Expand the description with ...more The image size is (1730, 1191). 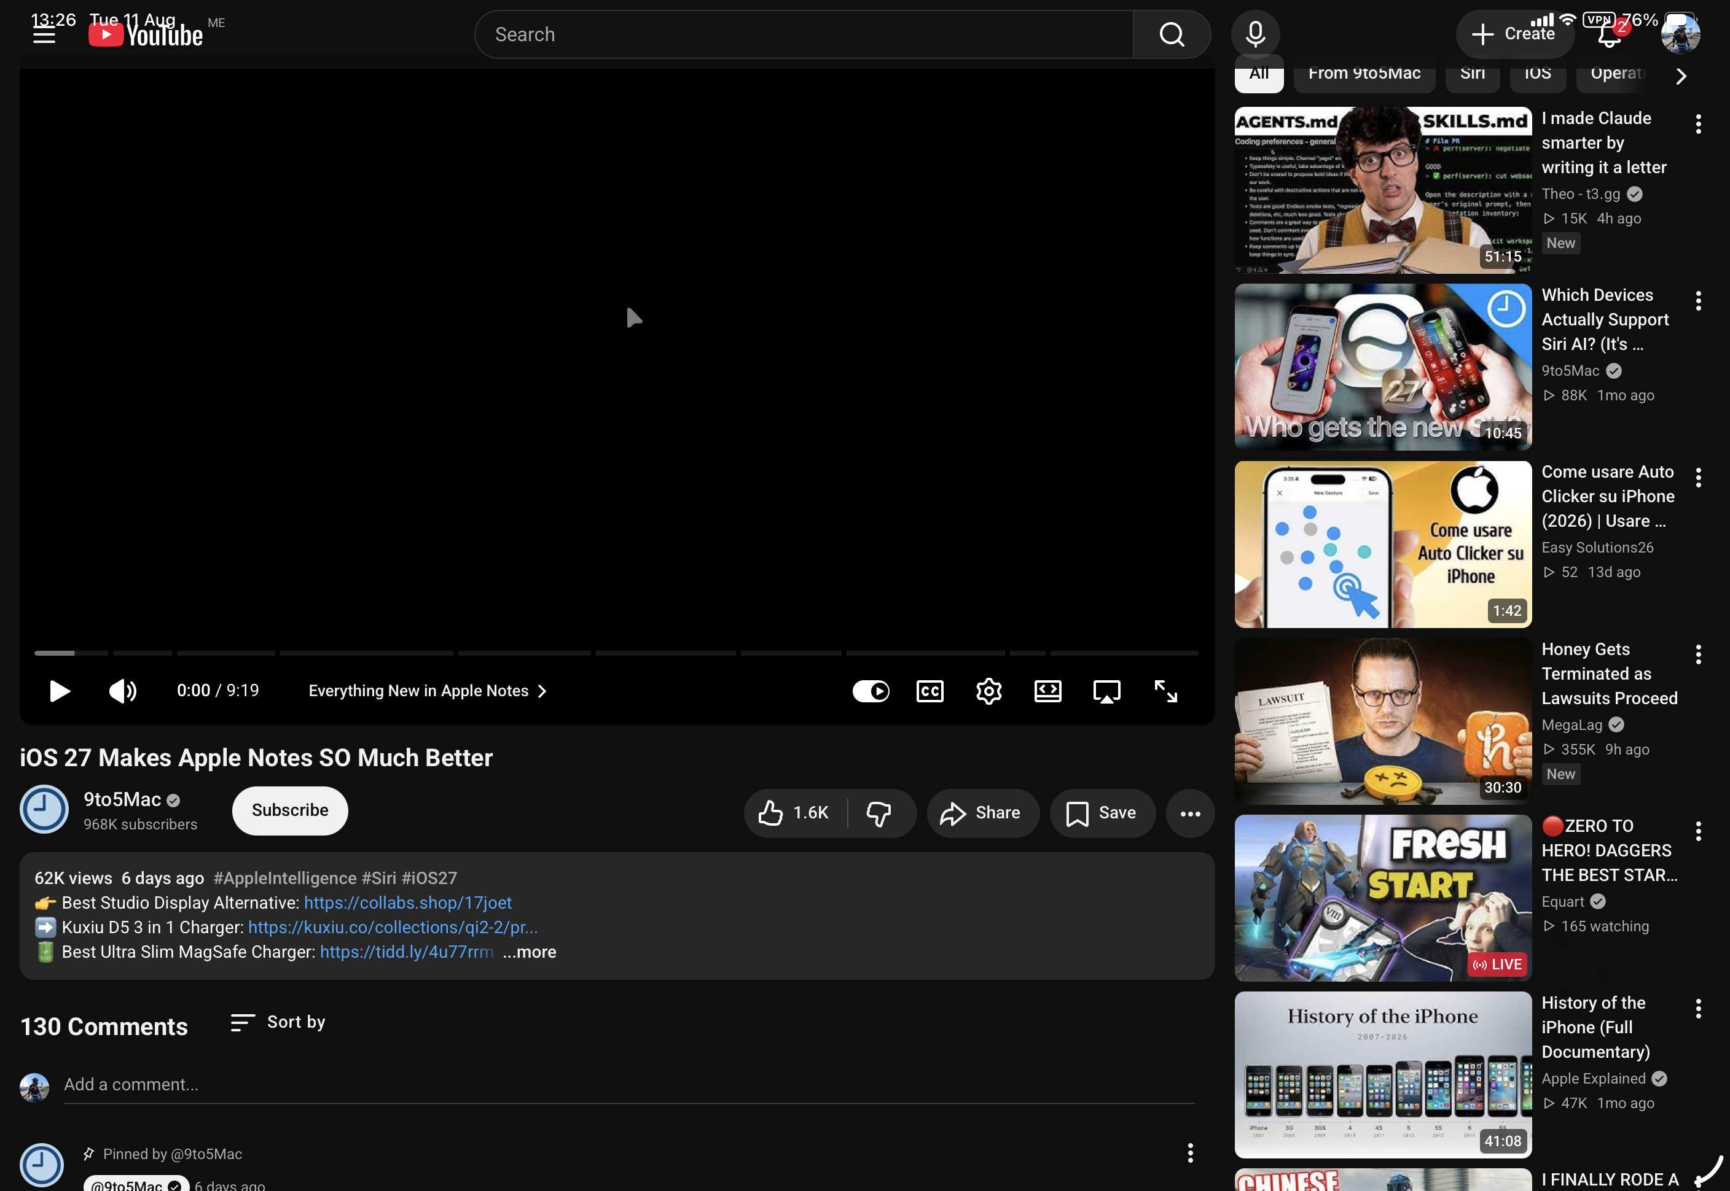(x=530, y=952)
